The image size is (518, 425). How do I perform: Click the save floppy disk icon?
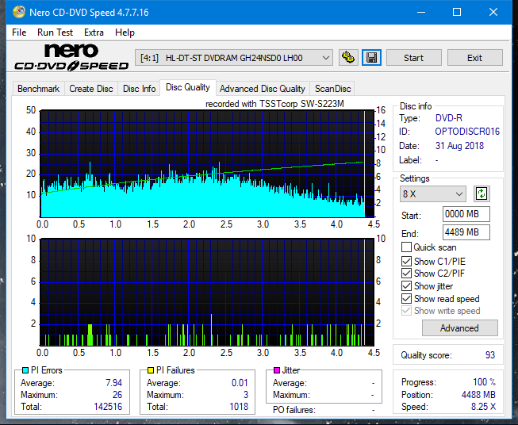coord(372,58)
